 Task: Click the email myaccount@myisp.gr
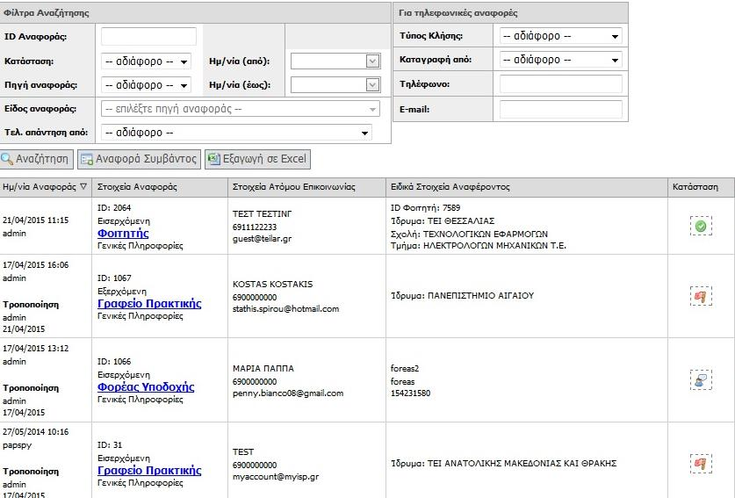pyautogui.click(x=276, y=477)
